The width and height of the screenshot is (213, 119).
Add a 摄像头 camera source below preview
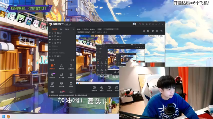(102, 89)
